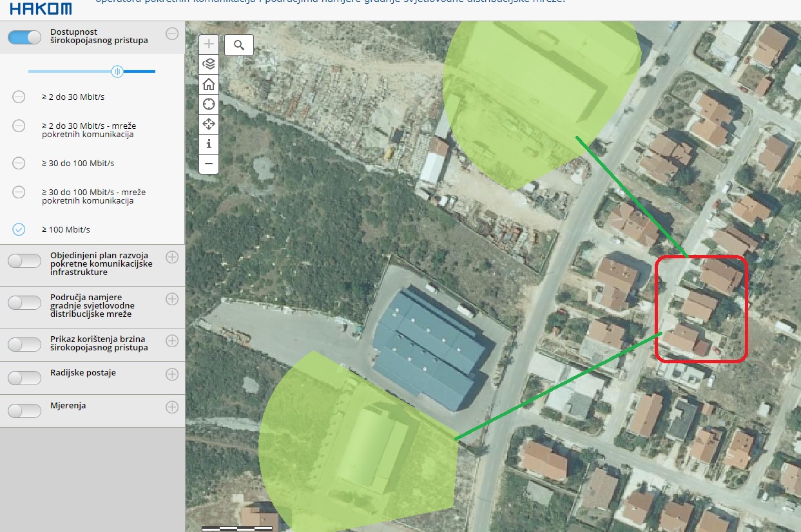Image resolution: width=801 pixels, height=532 pixels.
Task: Select the ≥ 30 do 100 Mbit/s option
Action: 19,164
